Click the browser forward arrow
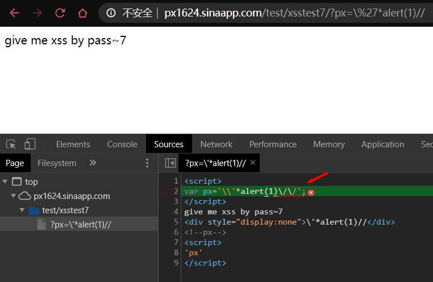This screenshot has width=433, height=282. point(38,13)
